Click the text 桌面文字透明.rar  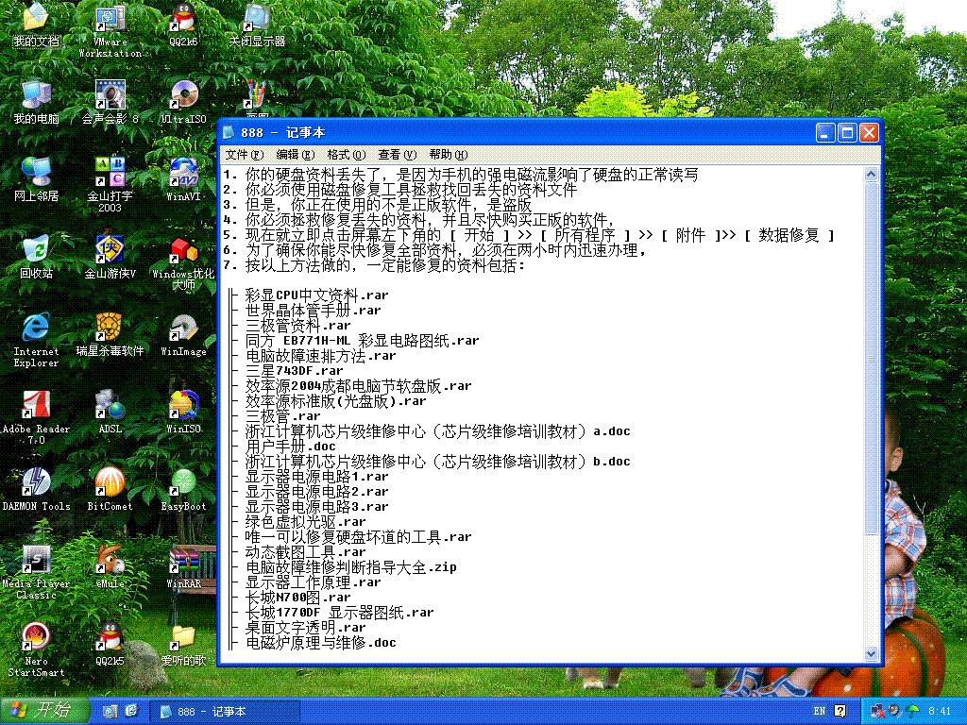click(x=306, y=628)
